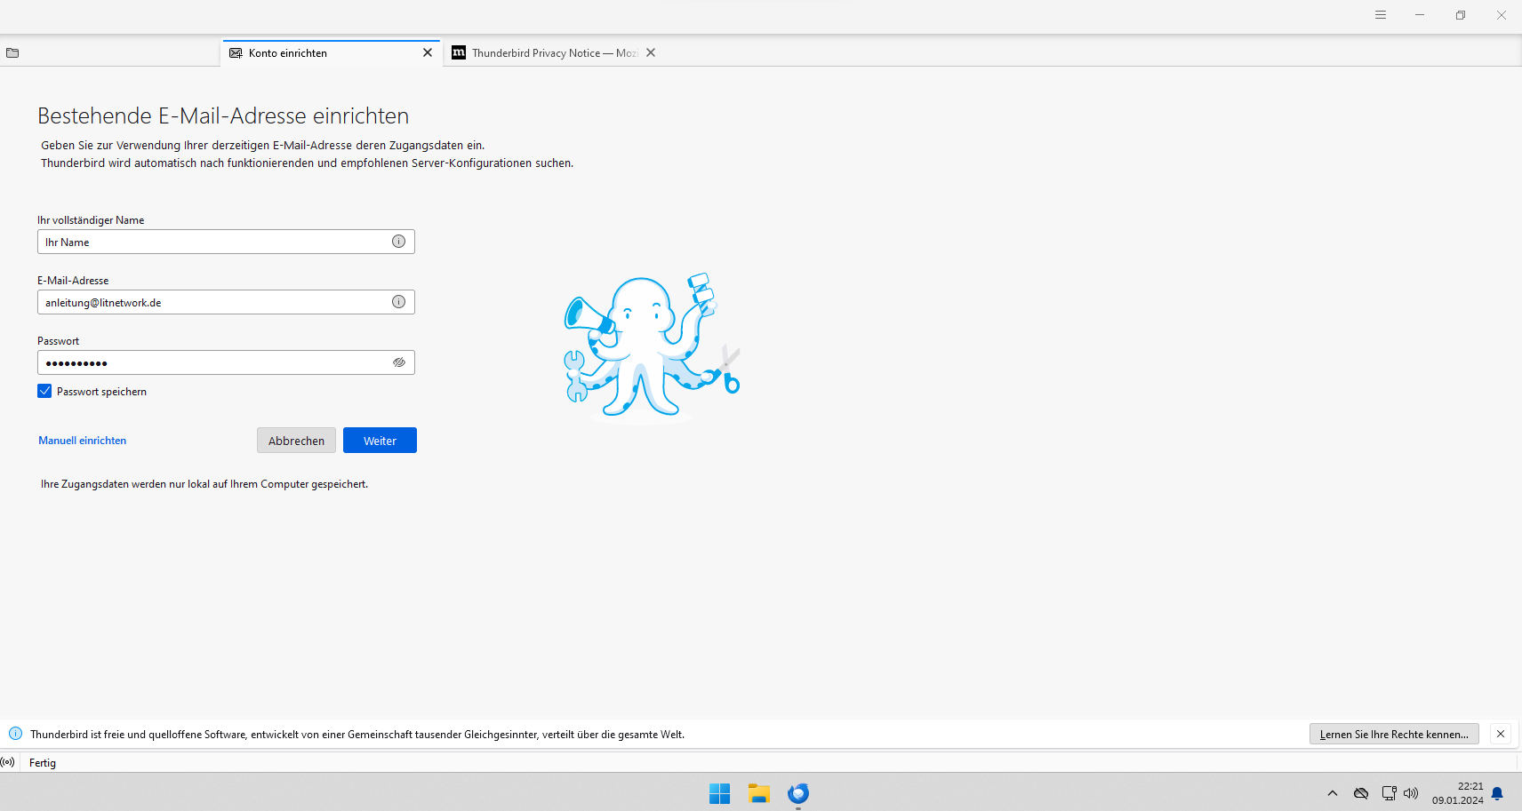Open the Thunderbird application menu
This screenshot has height=811, width=1522.
1381,15
